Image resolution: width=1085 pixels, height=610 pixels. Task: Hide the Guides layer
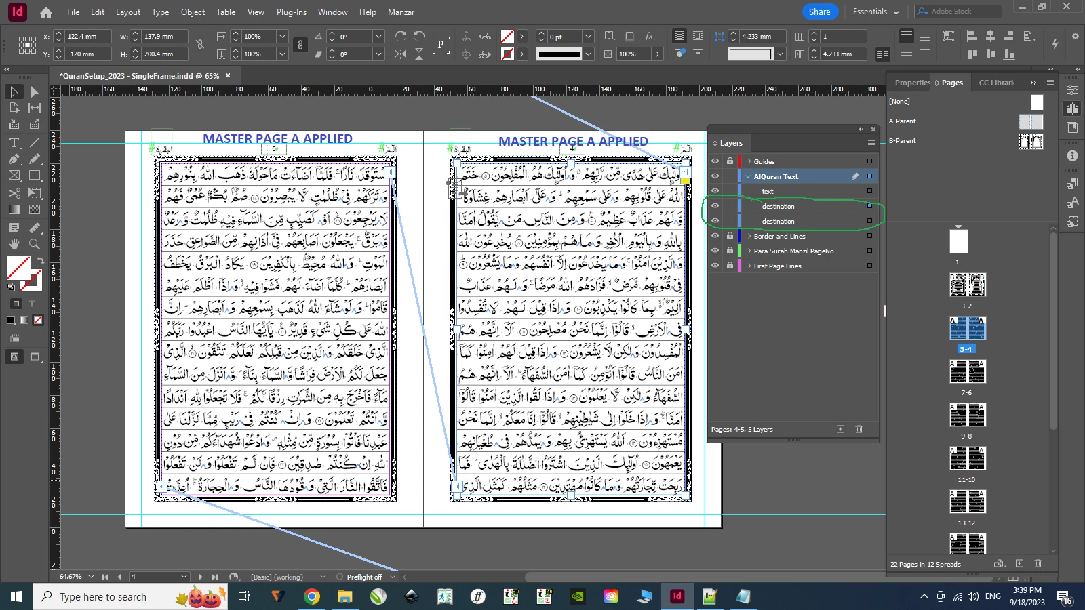[715, 161]
